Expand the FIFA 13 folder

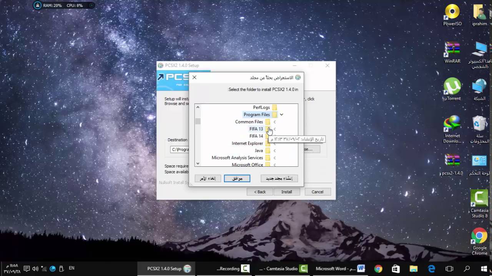click(x=274, y=129)
